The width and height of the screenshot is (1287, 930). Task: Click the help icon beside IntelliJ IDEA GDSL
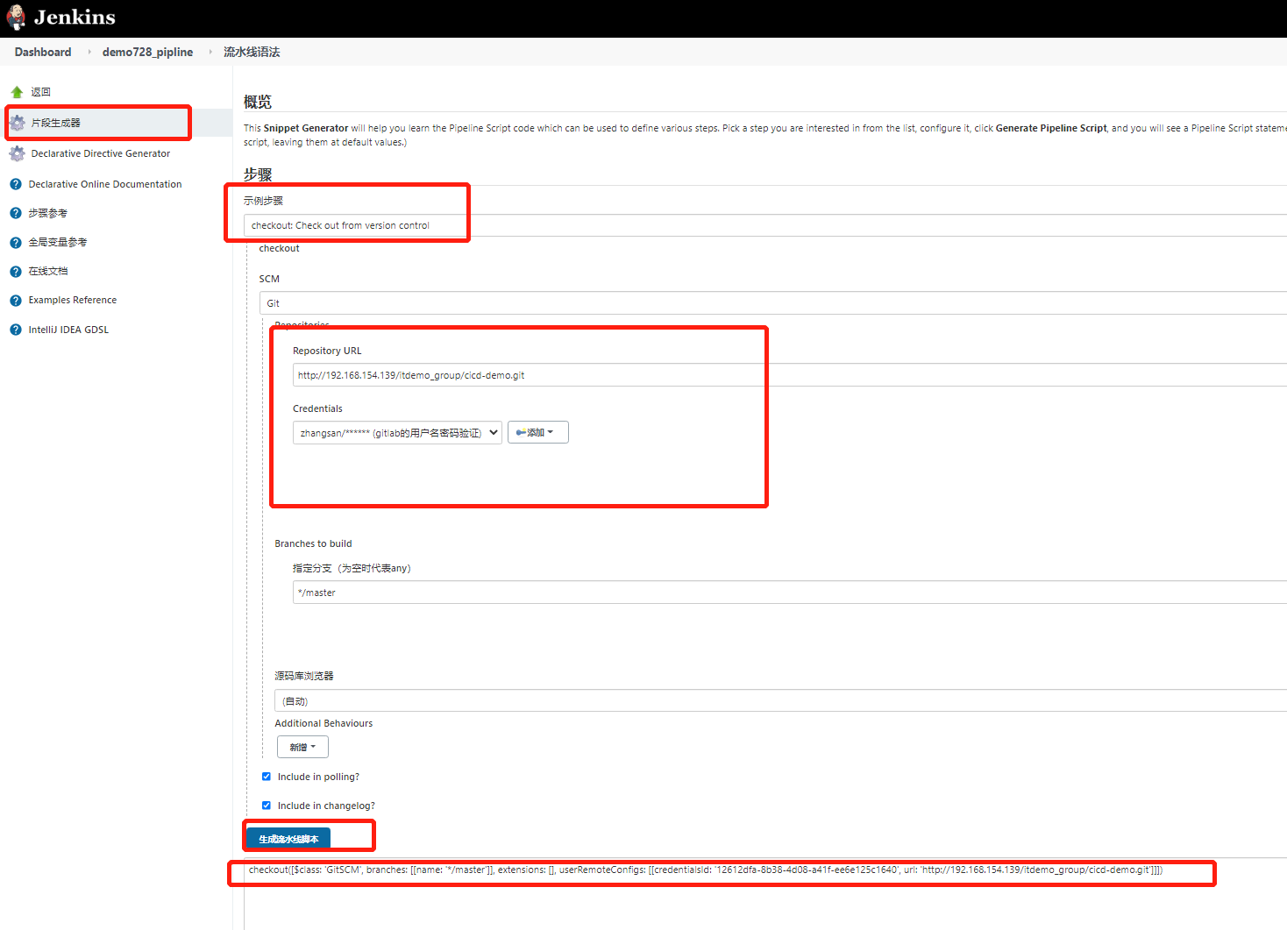pos(16,330)
